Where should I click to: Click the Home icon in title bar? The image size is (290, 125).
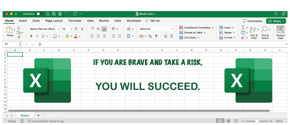click(48, 14)
